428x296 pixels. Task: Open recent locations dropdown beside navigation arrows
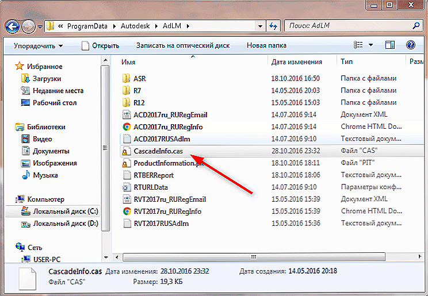(40, 27)
